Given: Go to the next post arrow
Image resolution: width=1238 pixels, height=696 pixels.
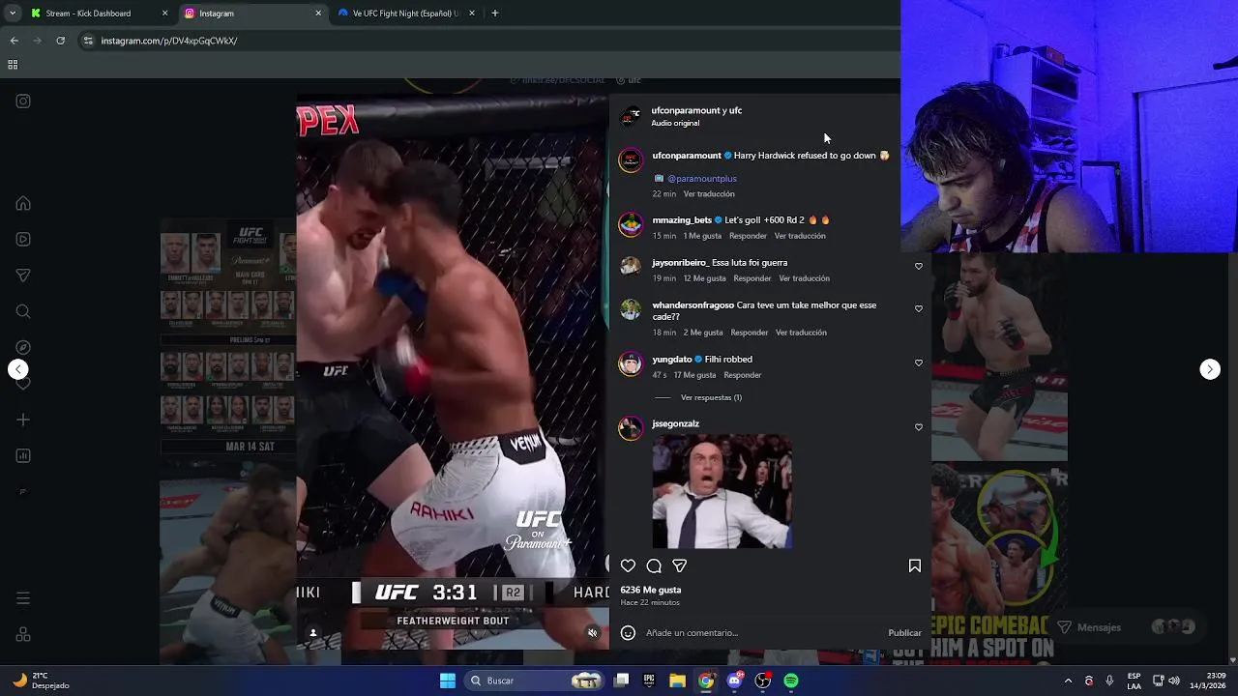Looking at the screenshot, I should [1210, 369].
